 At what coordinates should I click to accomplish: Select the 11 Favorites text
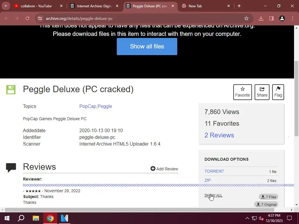pos(222,123)
